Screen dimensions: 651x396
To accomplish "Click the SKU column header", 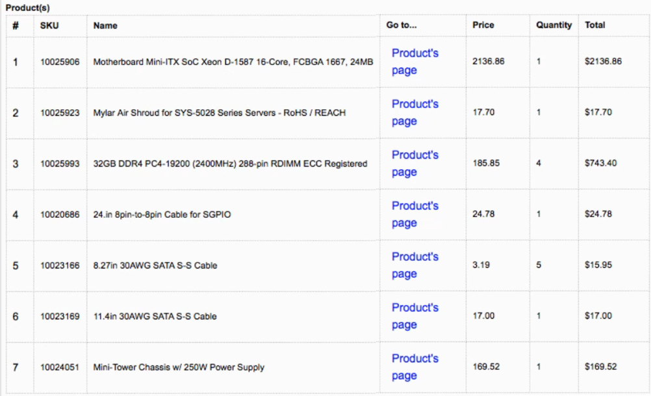I will (x=49, y=25).
